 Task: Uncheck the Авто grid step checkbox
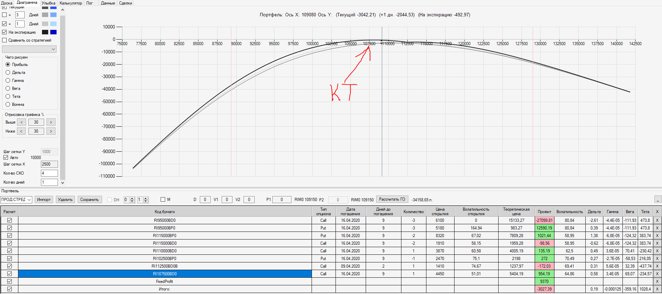(x=6, y=158)
